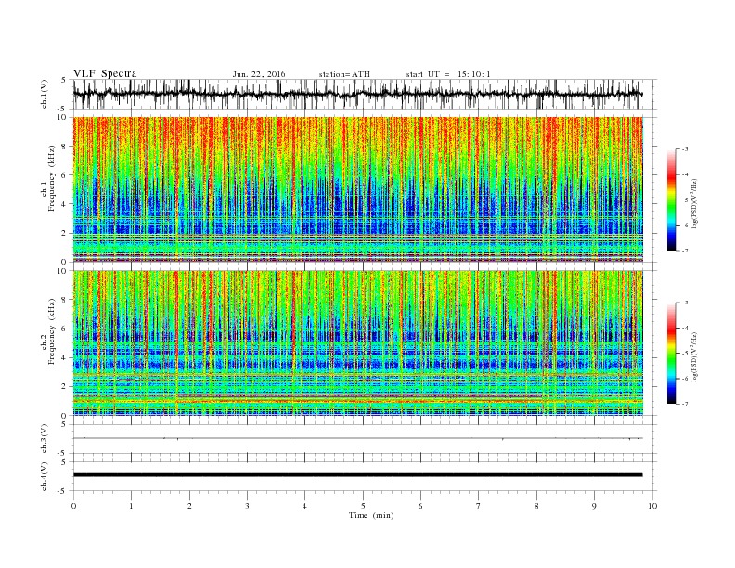Click the "ch.1(V)" waveform axis label

45,94
